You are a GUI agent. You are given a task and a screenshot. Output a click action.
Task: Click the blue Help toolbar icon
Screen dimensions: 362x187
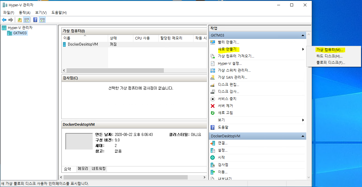tap(35, 20)
